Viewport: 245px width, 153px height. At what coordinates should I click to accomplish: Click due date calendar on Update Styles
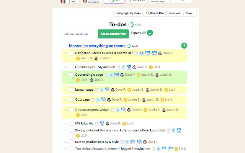click(x=129, y=67)
